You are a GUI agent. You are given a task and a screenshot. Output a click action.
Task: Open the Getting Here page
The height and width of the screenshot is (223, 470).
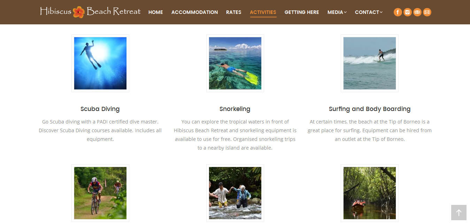coord(302,12)
